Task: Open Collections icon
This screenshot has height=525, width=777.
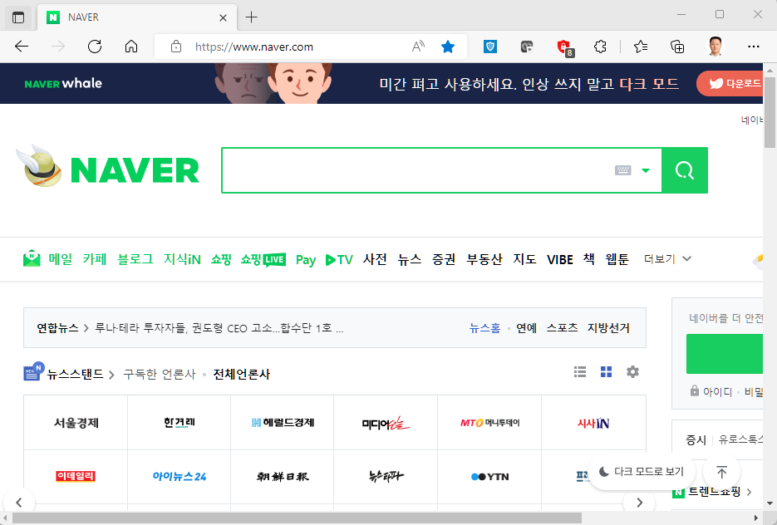Action: click(x=677, y=47)
